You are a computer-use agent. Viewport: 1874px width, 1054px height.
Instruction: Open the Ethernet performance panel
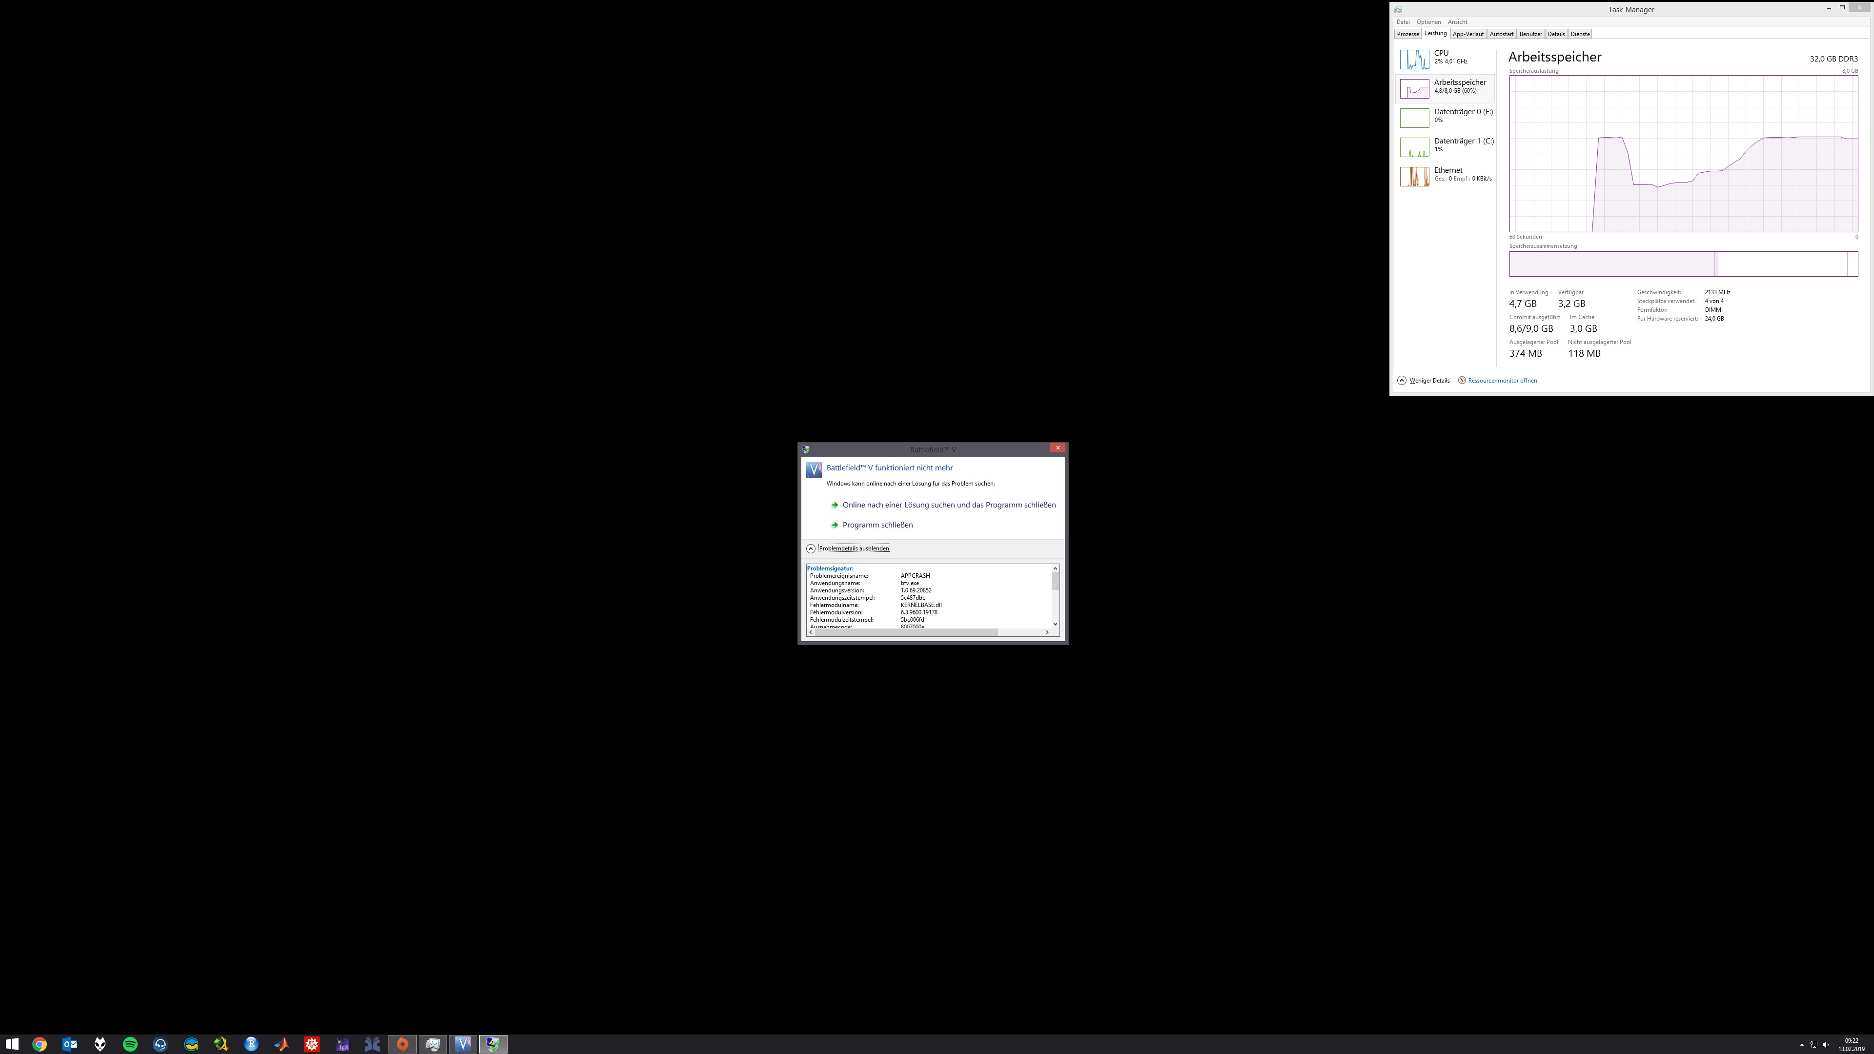tap(1446, 174)
